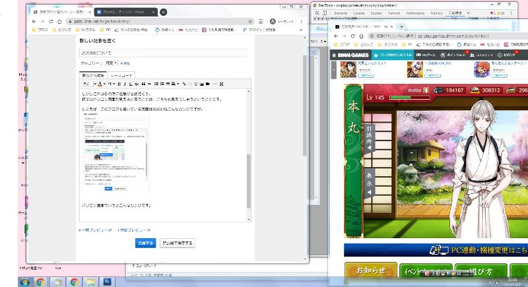The image size is (528, 287).
Task: Open Photoshop from the taskbar
Action: pos(107,282)
